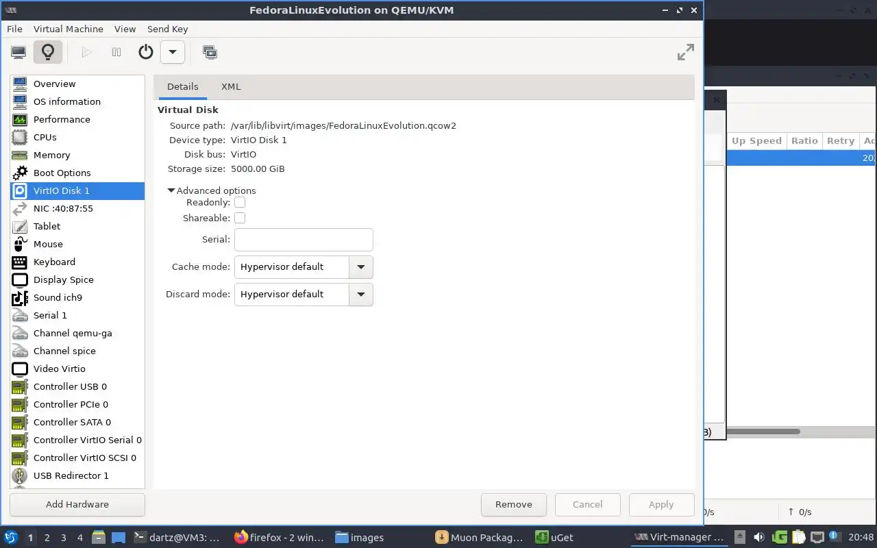Switch to workspace 2
The height and width of the screenshot is (548, 877).
47,538
